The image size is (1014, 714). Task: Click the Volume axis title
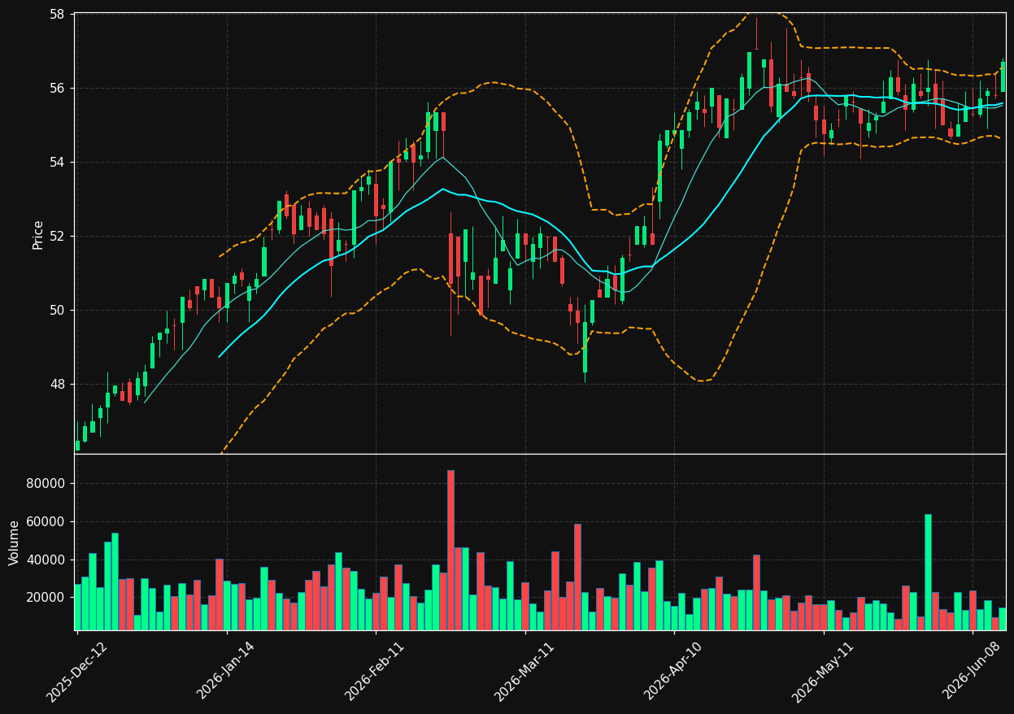[15, 542]
